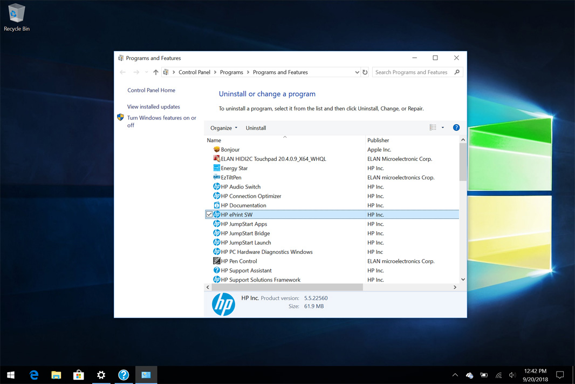Click Programs in the breadcrumb path
575x384 pixels.
231,72
